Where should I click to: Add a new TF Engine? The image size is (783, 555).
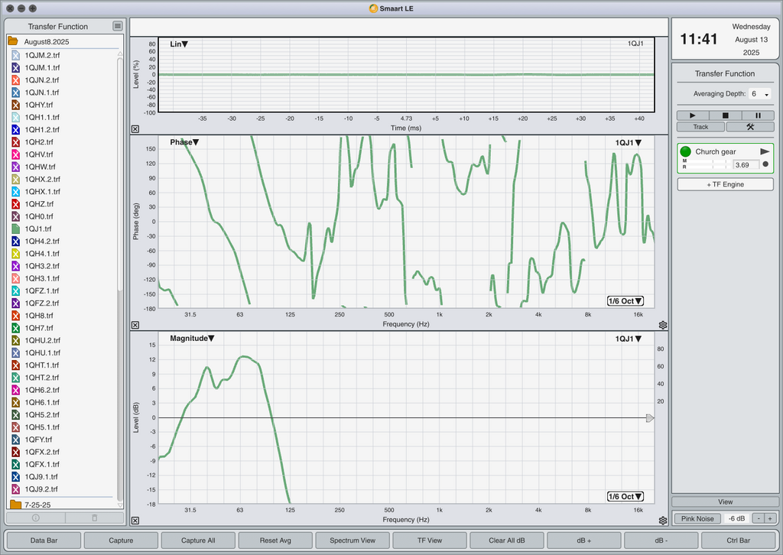(725, 184)
